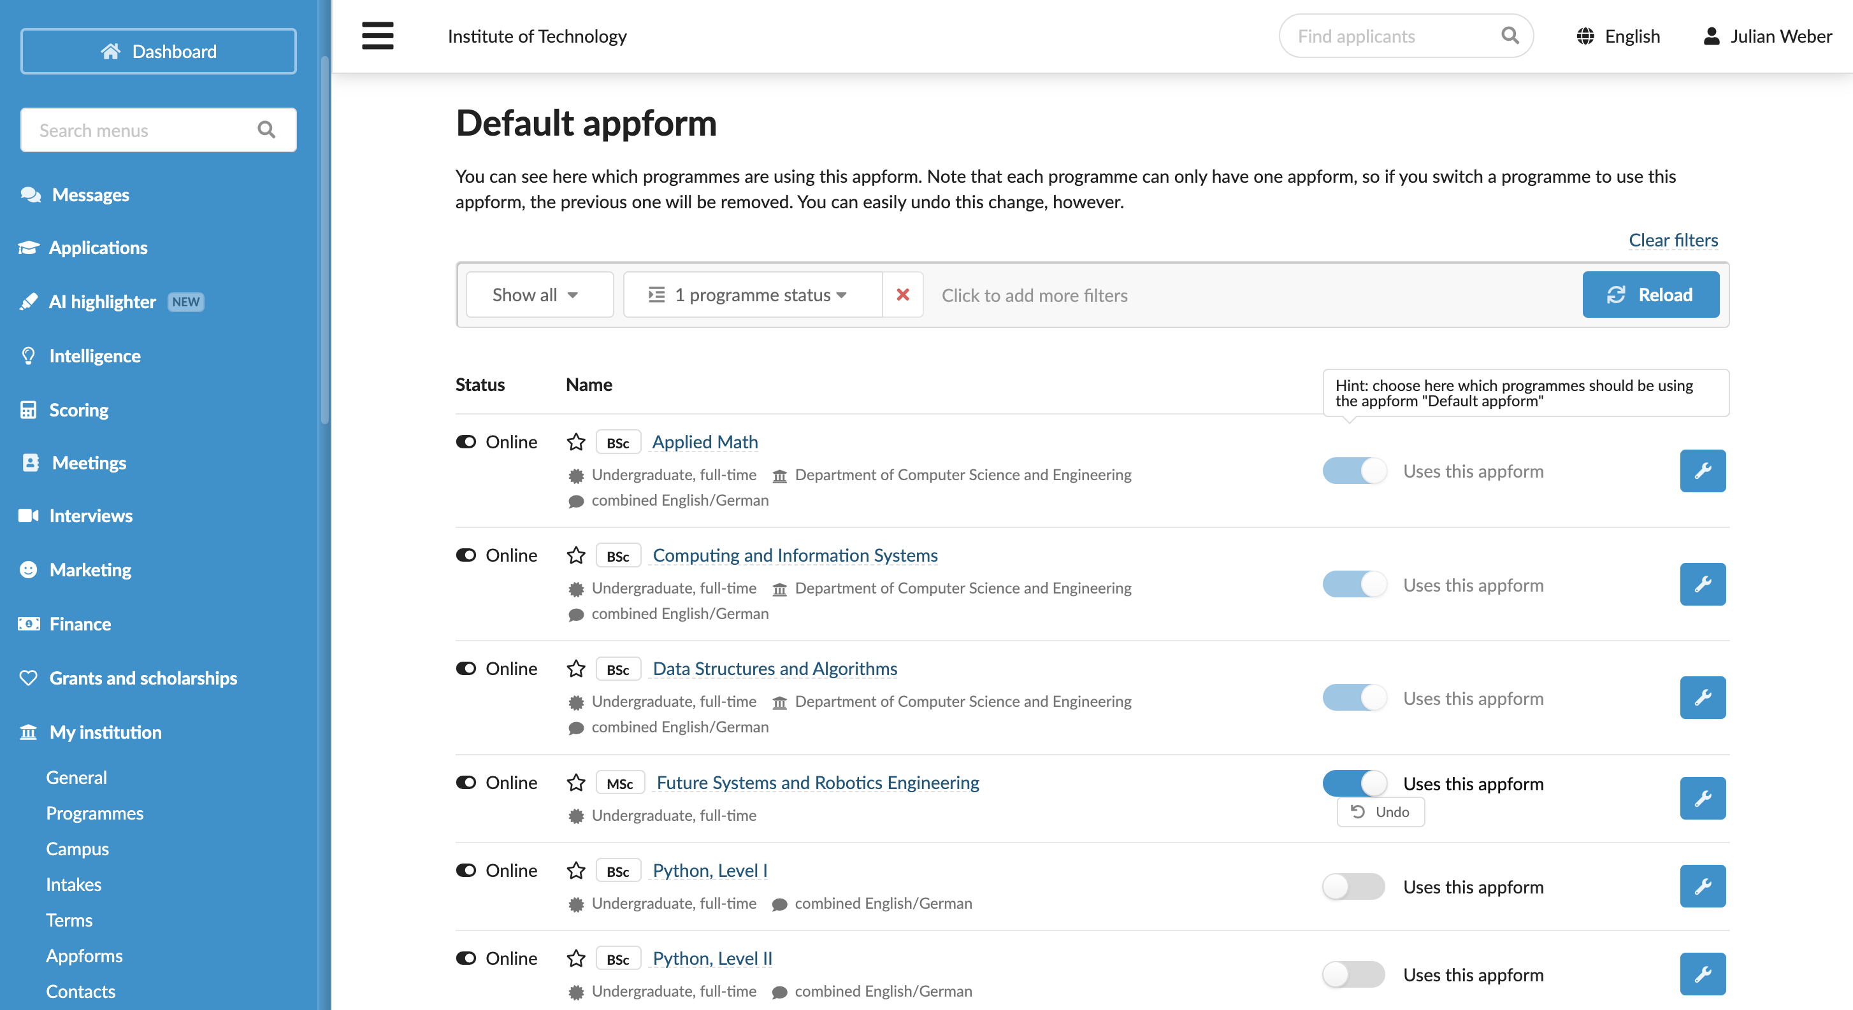Click the Messages chat icon in sidebar
Viewport: 1853px width, 1010px height.
30,195
